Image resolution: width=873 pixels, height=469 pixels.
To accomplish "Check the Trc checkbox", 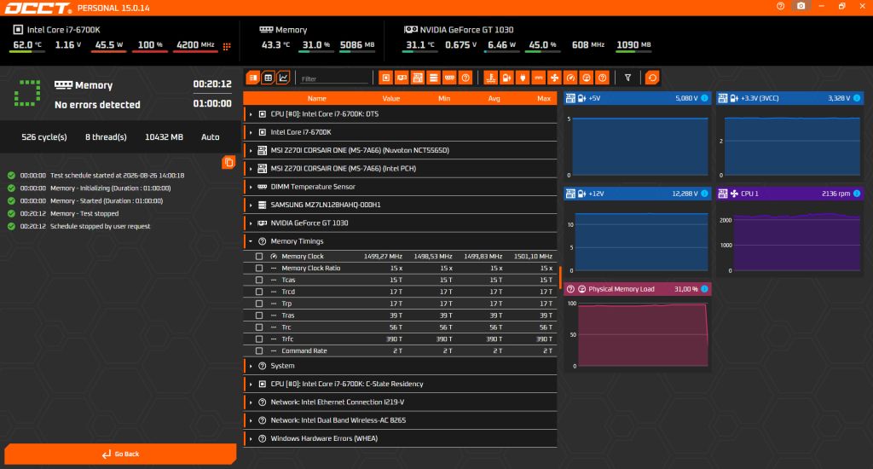I will (x=259, y=327).
